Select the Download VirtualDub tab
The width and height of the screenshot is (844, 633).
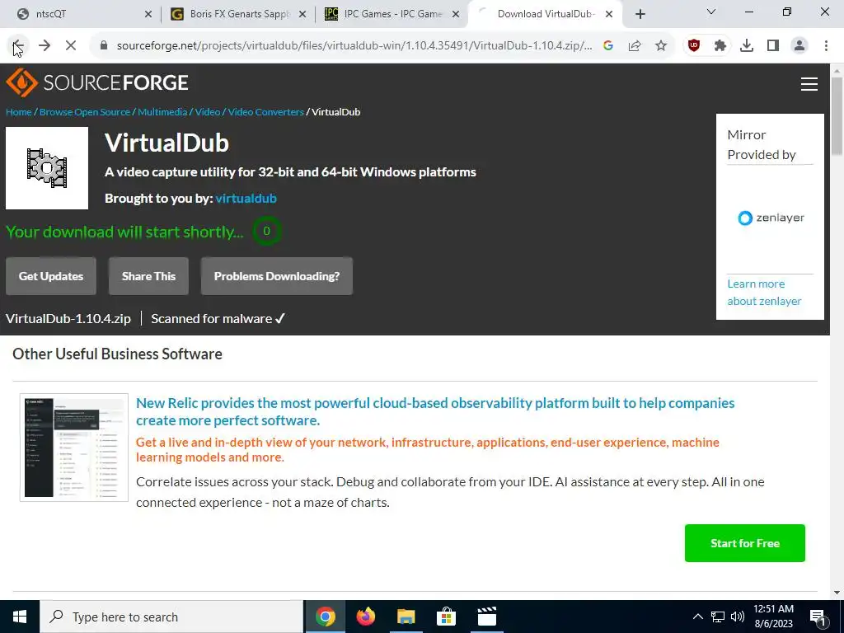point(545,14)
